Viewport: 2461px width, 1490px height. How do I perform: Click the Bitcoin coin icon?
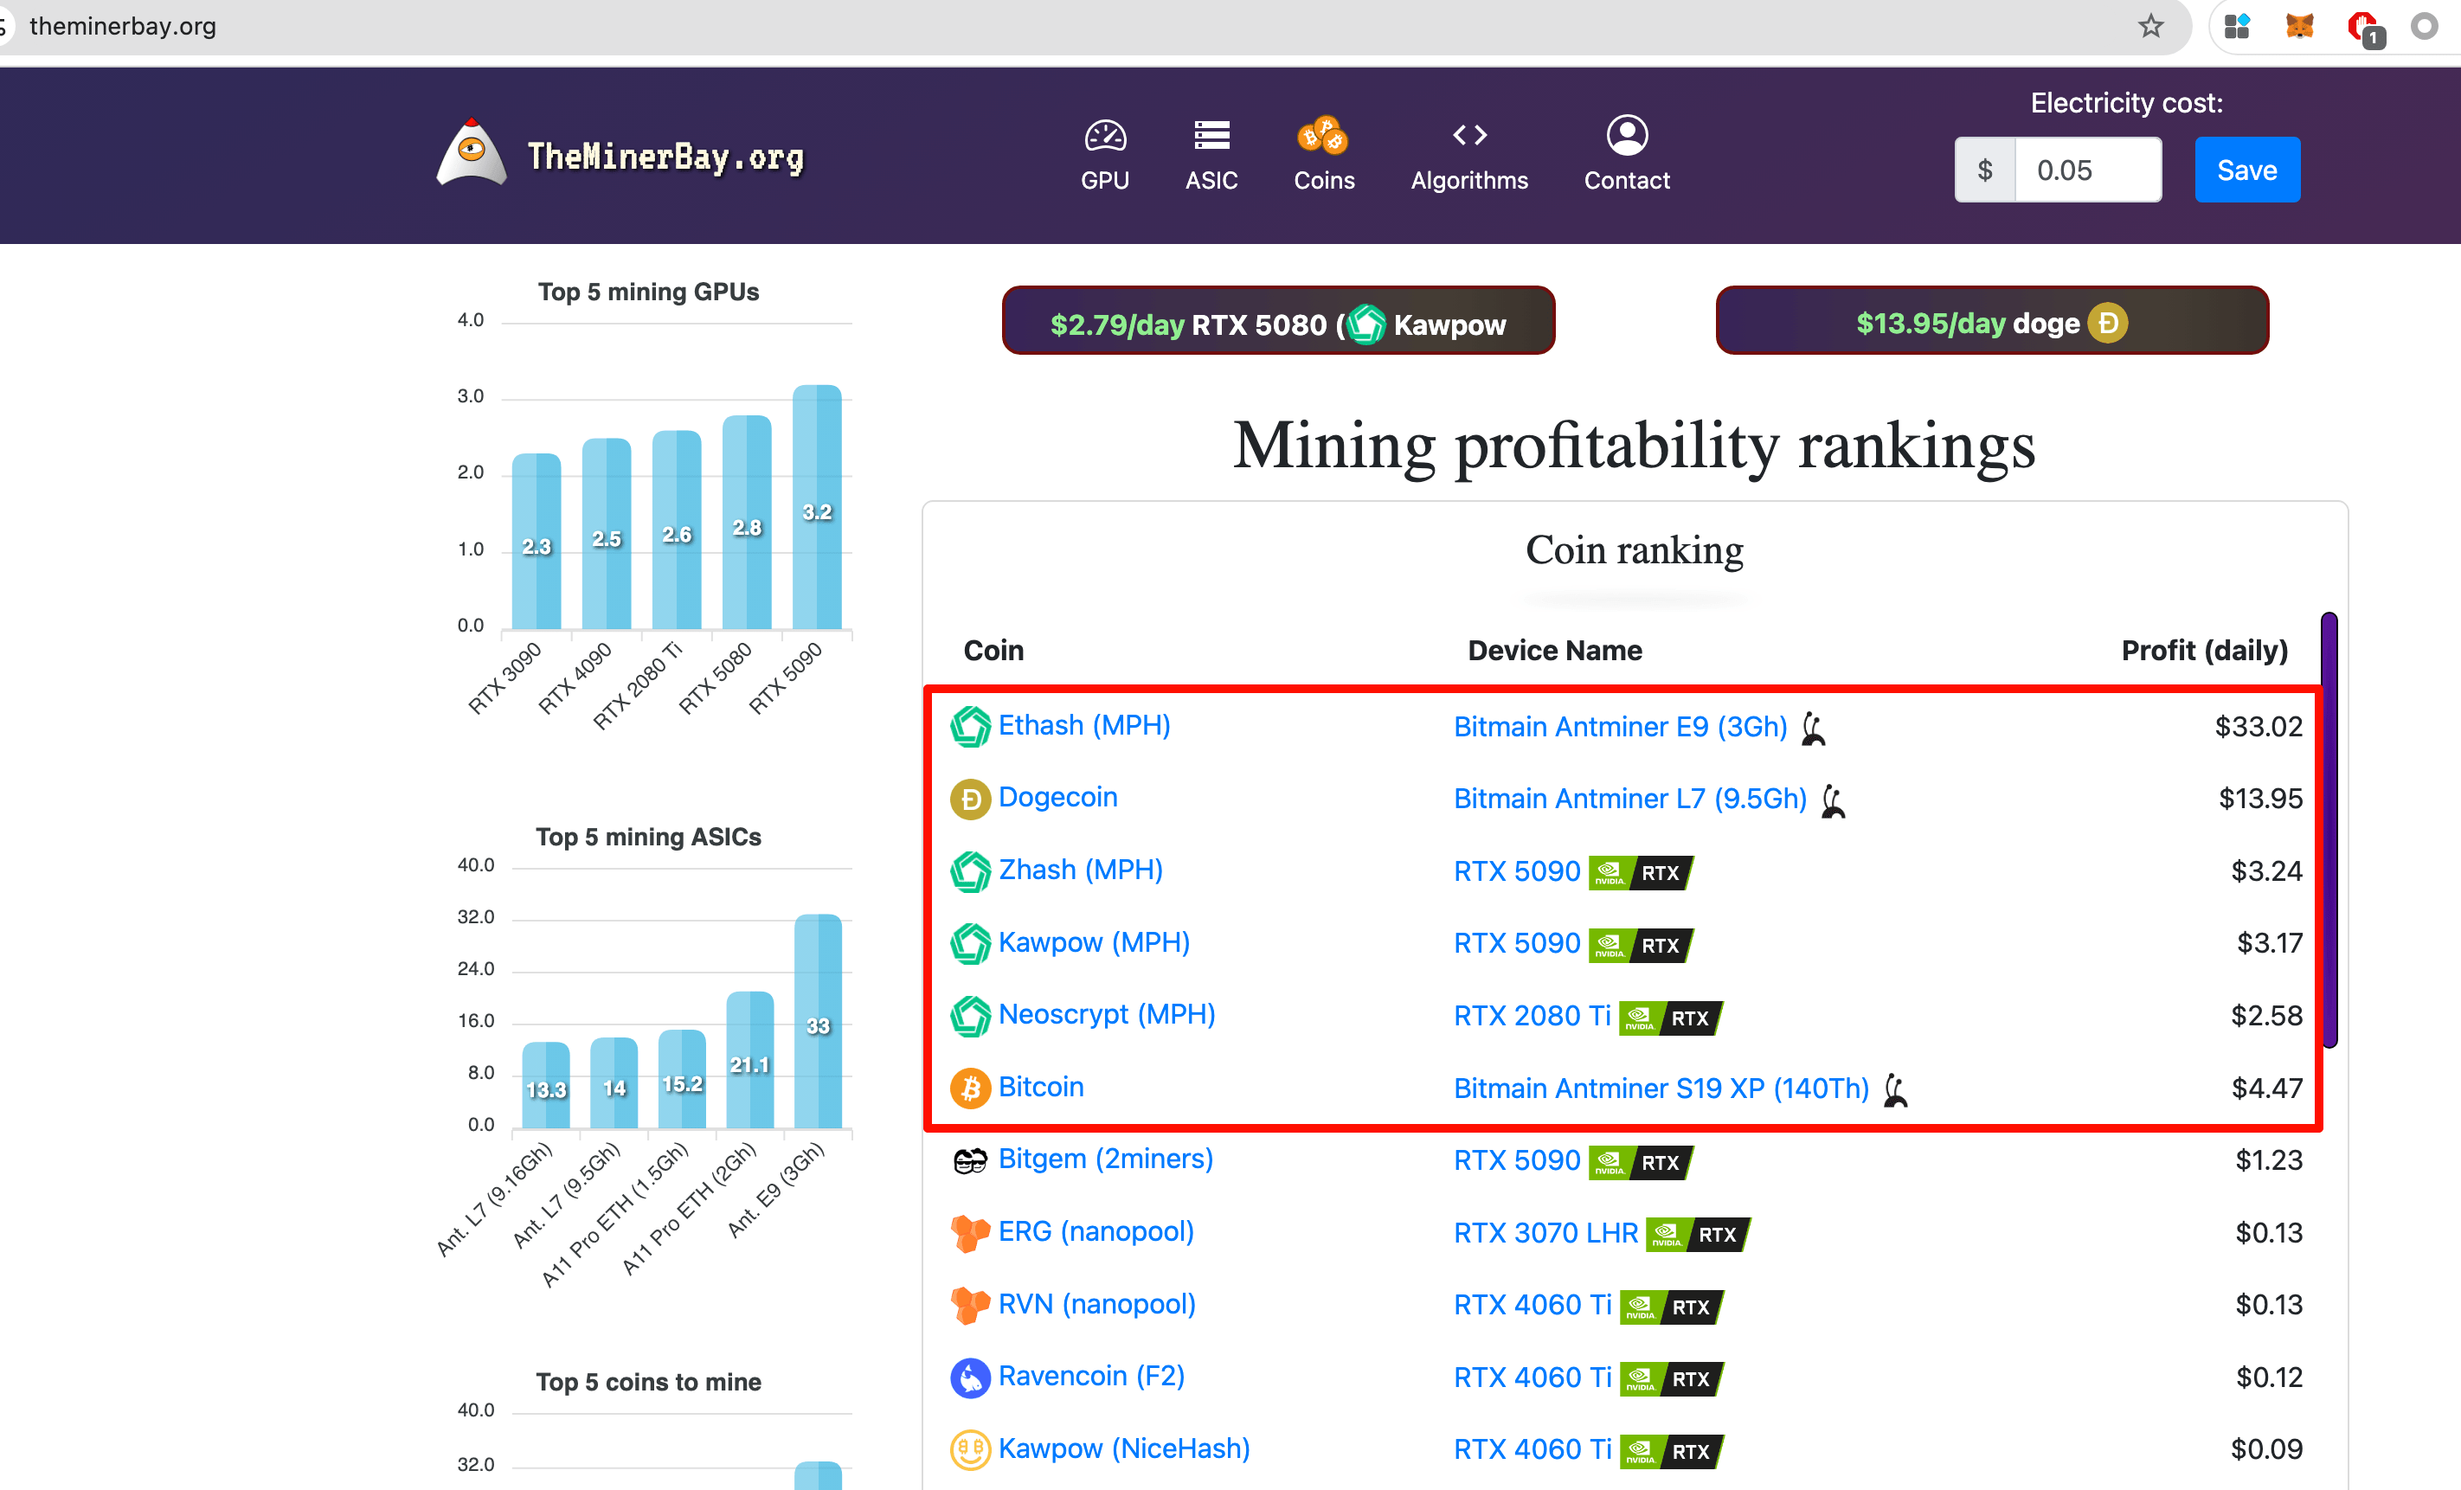970,1088
